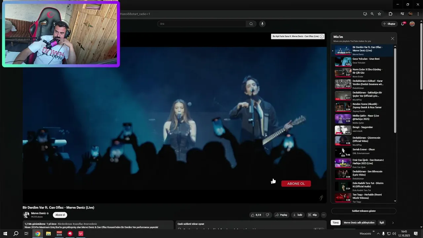Open more actions three-dot menu under video
Viewport: 423px width, 238px height.
[324, 215]
